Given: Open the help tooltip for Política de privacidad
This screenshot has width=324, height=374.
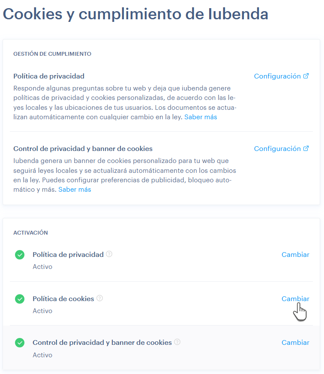Looking at the screenshot, I should [109, 254].
